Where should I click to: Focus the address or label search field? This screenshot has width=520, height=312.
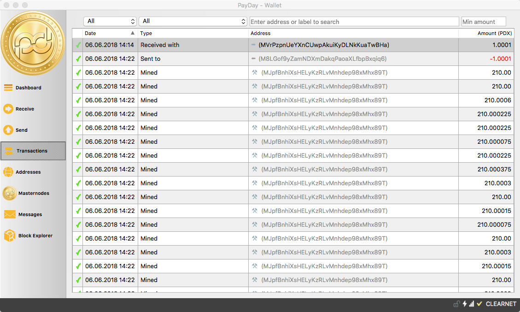[x=354, y=22]
